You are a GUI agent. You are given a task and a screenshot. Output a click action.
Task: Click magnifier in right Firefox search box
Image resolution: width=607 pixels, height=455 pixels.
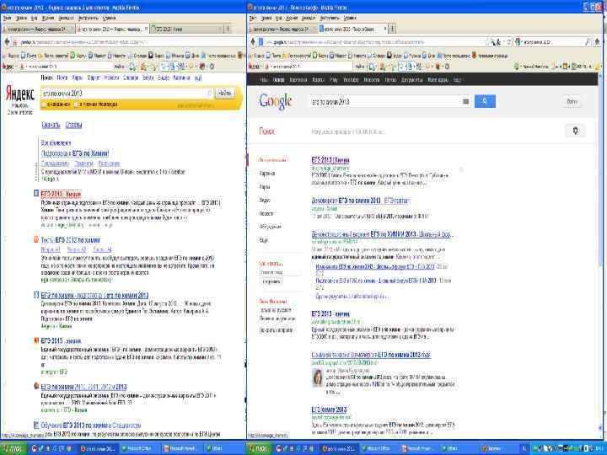pyautogui.click(x=588, y=41)
